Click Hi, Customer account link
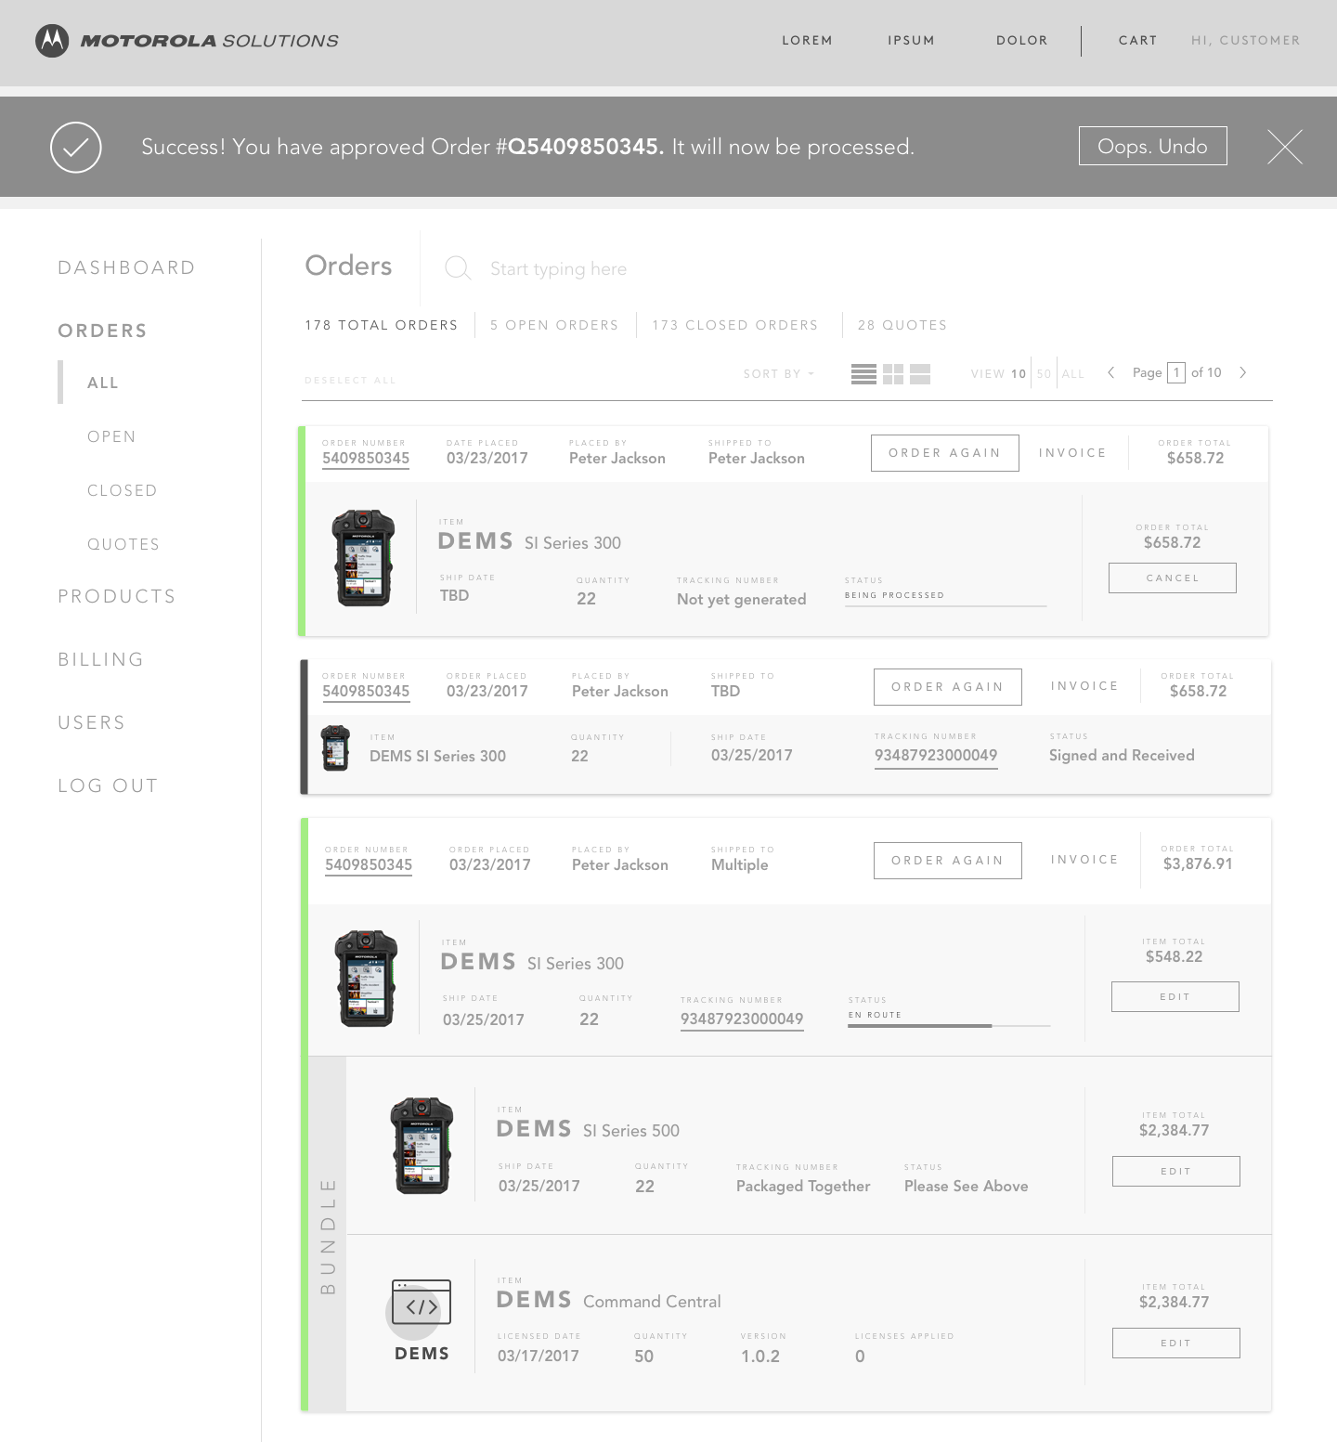 click(1246, 41)
